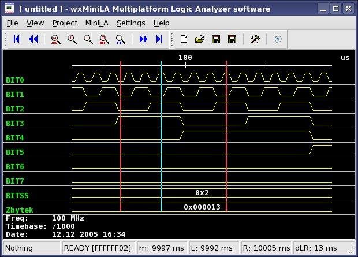Image resolution: width=358 pixels, height=257 pixels.
Task: Click the BIT2 channel label
Action: [x=15, y=109]
